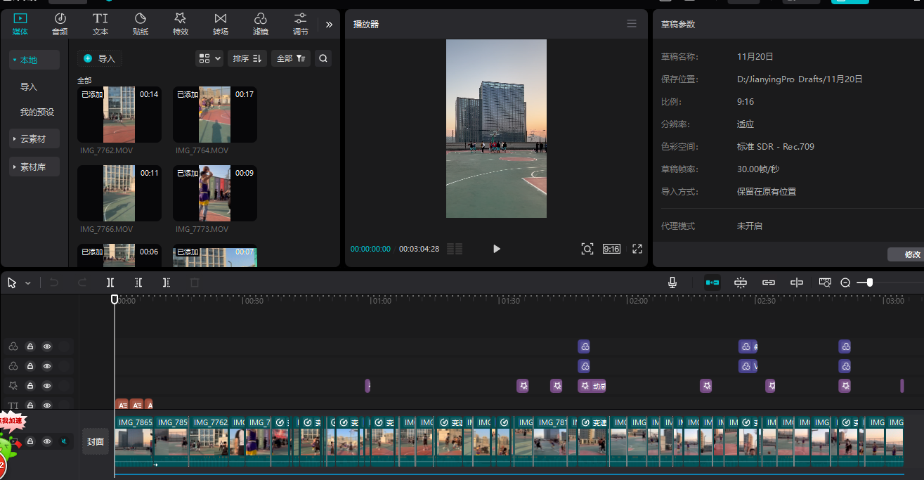Viewport: 924px width, 480px height.
Task: Open the 贴纸 stickers panel
Action: pyautogui.click(x=141, y=24)
